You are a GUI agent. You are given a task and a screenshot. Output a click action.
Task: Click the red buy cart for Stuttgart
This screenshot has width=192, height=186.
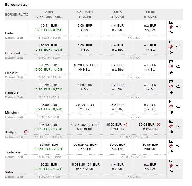tap(171, 126)
